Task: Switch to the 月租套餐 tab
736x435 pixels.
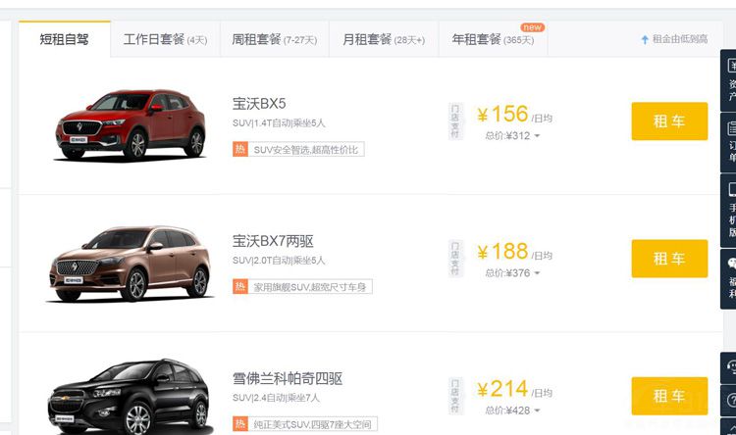Action: pos(383,40)
